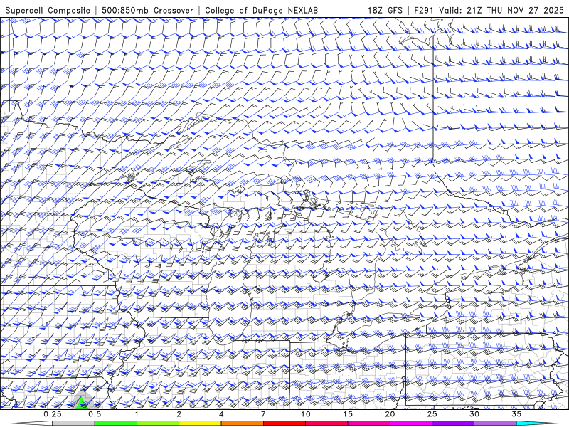Viewport: 569px width, 427px height.
Task: Click the "20" legend value
Action: click(x=390, y=414)
